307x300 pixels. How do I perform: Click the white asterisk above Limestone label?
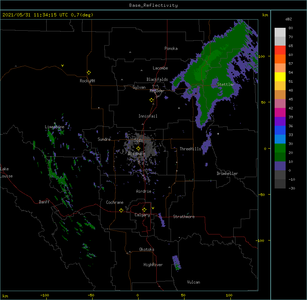coord(55,123)
